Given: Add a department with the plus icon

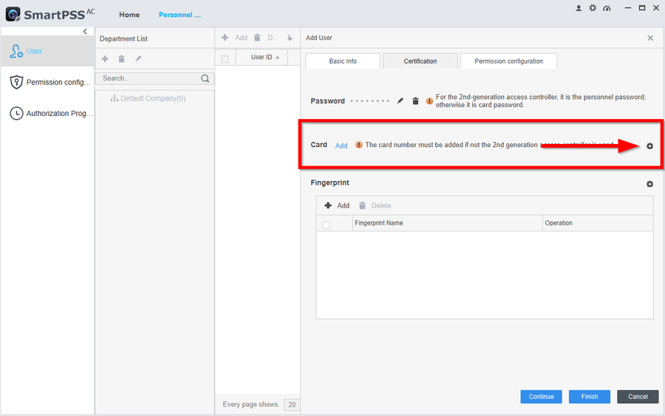Looking at the screenshot, I should (x=105, y=59).
